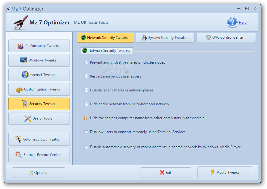Maximize the Mz 7 Optimizer window
Image resolution: width=267 pixels, height=189 pixels.
[x=247, y=9]
